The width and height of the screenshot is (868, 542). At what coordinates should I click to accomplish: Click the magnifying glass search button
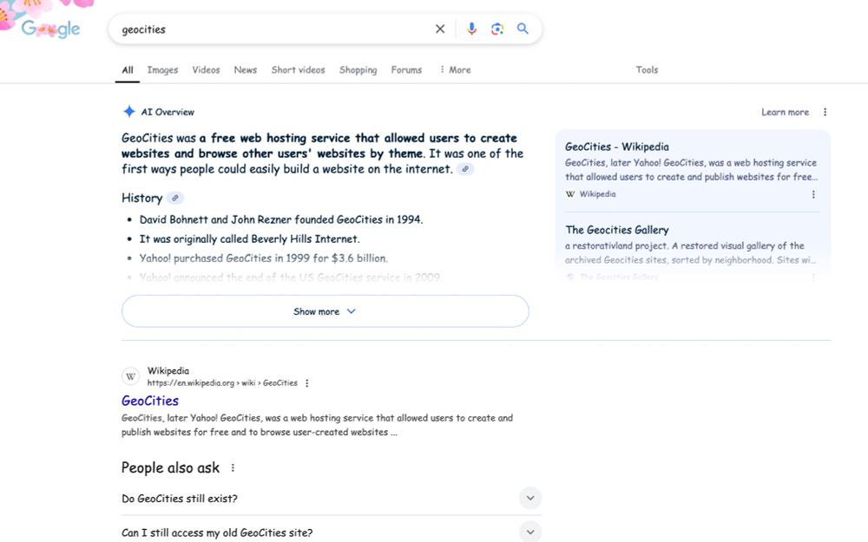click(x=523, y=29)
